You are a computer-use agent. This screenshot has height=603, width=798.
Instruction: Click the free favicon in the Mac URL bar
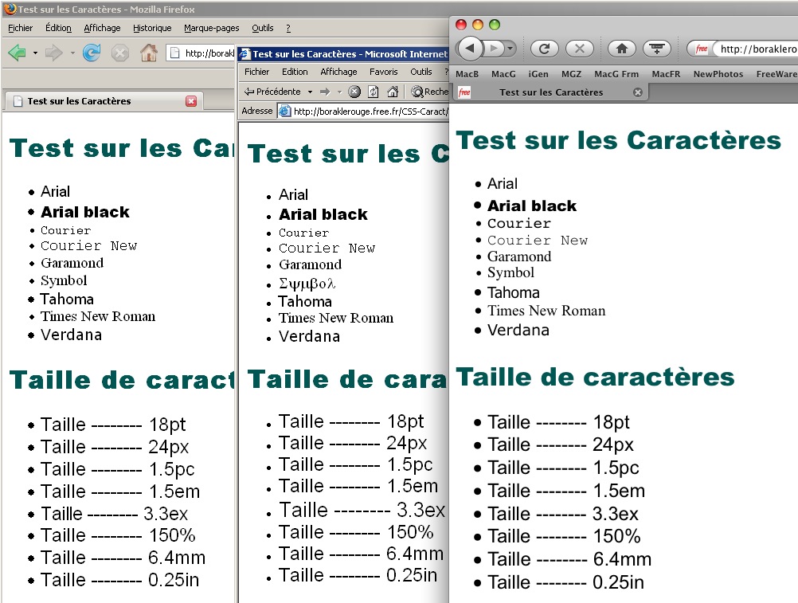pos(702,49)
